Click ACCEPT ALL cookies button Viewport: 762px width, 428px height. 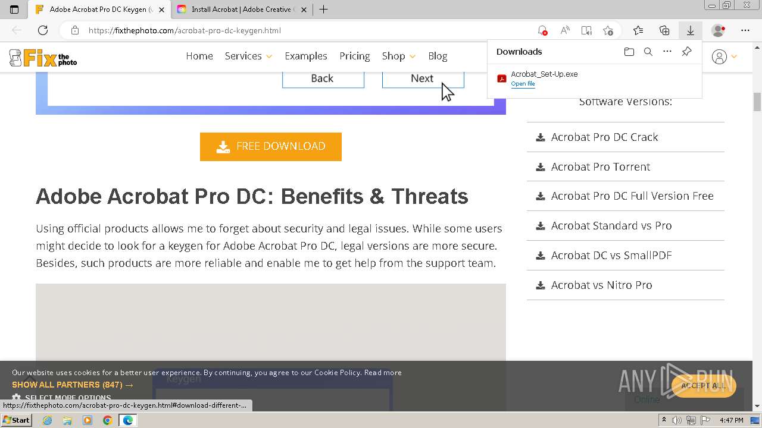[x=704, y=386]
